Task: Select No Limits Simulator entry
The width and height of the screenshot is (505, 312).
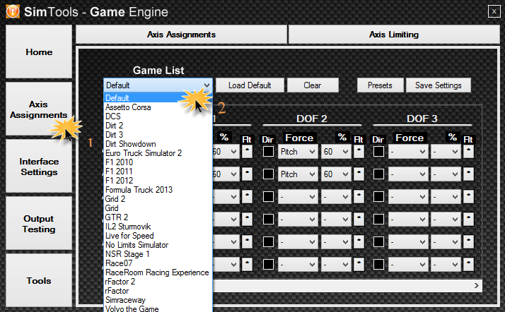Action: tap(158, 245)
